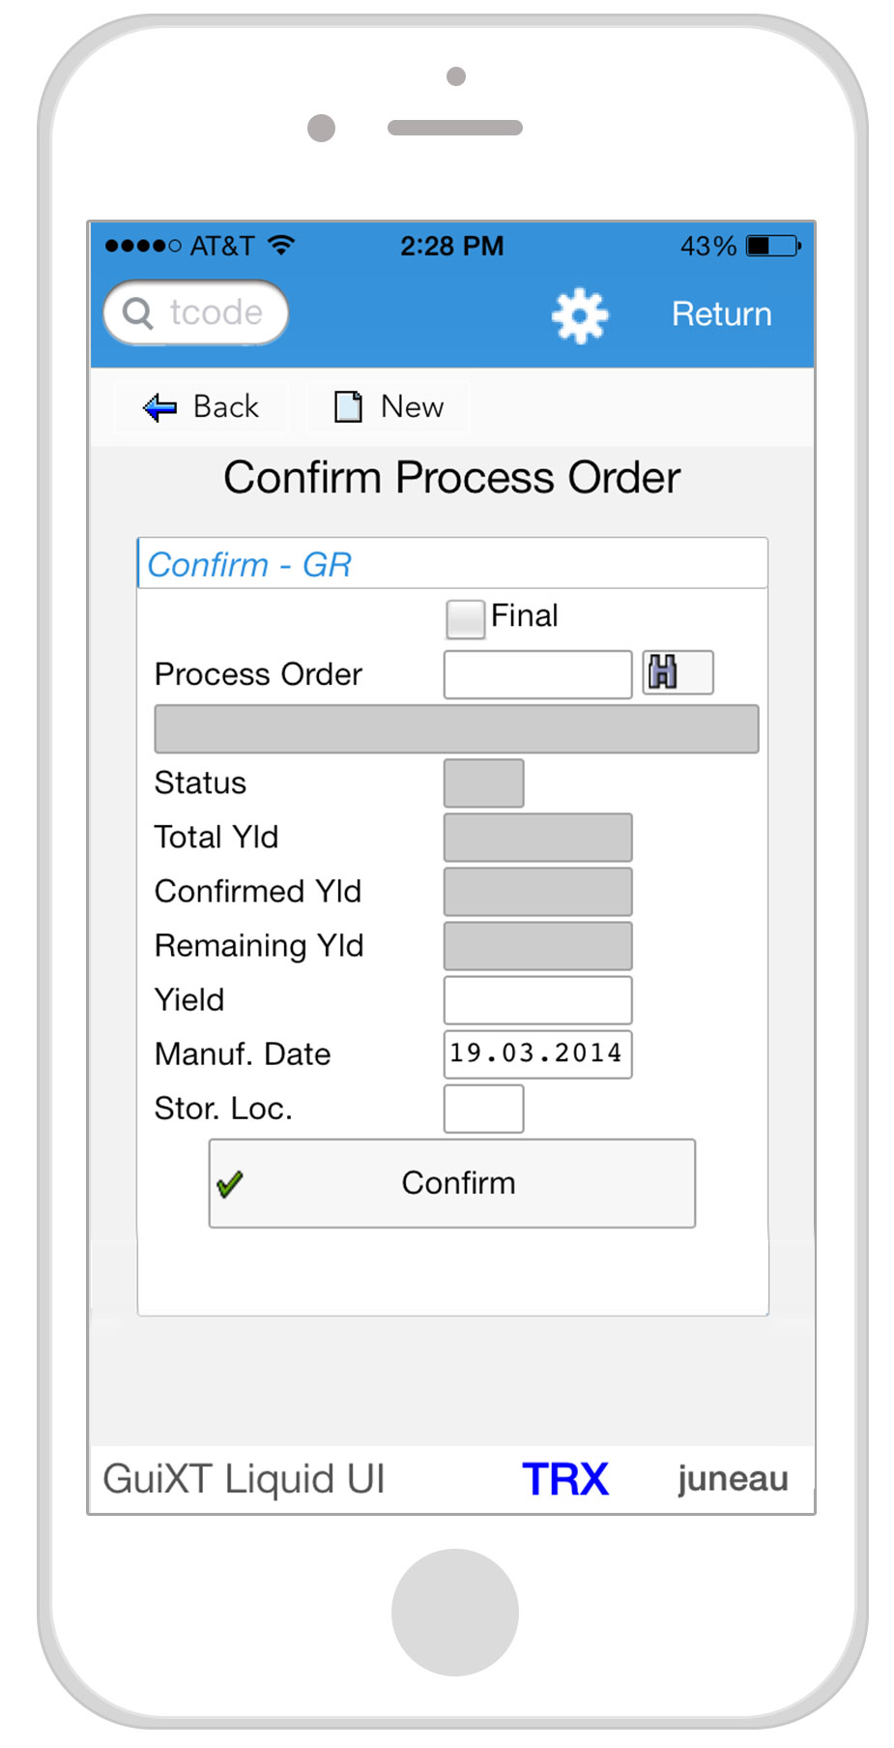Click the Stor. Loc. input field
The height and width of the screenshot is (1748, 894).
483,1109
